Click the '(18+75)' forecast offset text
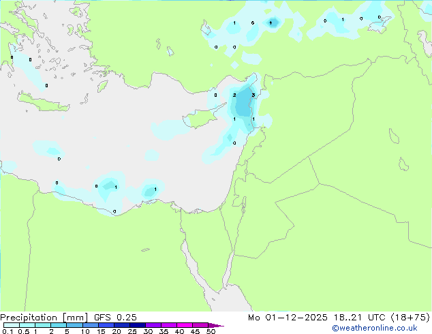Image resolution: width=432 pixels, height=334 pixels. tap(410, 318)
